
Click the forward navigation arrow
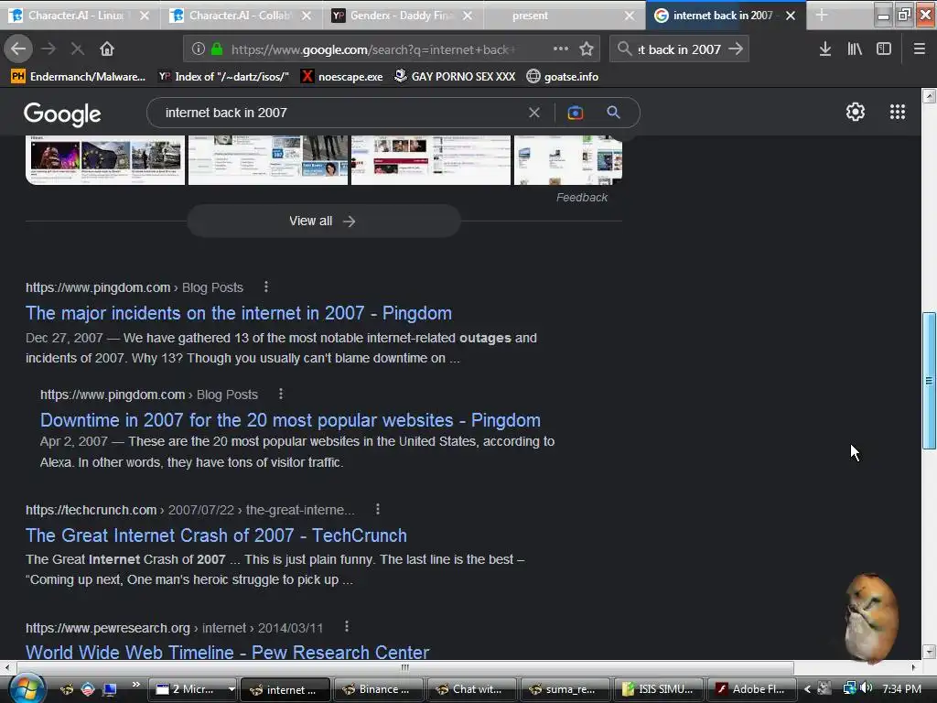(x=48, y=49)
